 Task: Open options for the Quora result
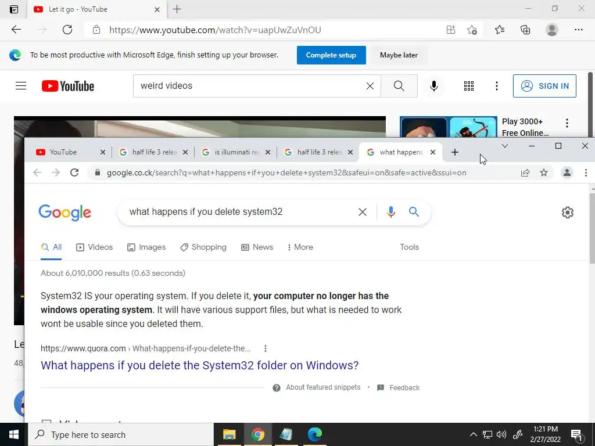pos(265,348)
